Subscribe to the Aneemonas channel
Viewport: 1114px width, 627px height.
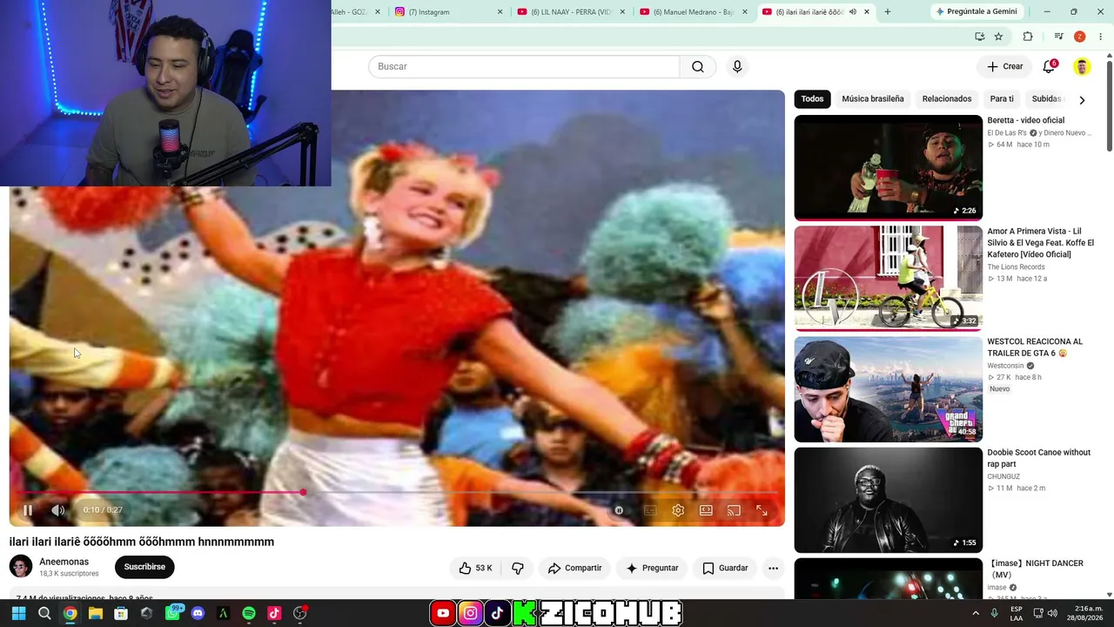tap(144, 567)
